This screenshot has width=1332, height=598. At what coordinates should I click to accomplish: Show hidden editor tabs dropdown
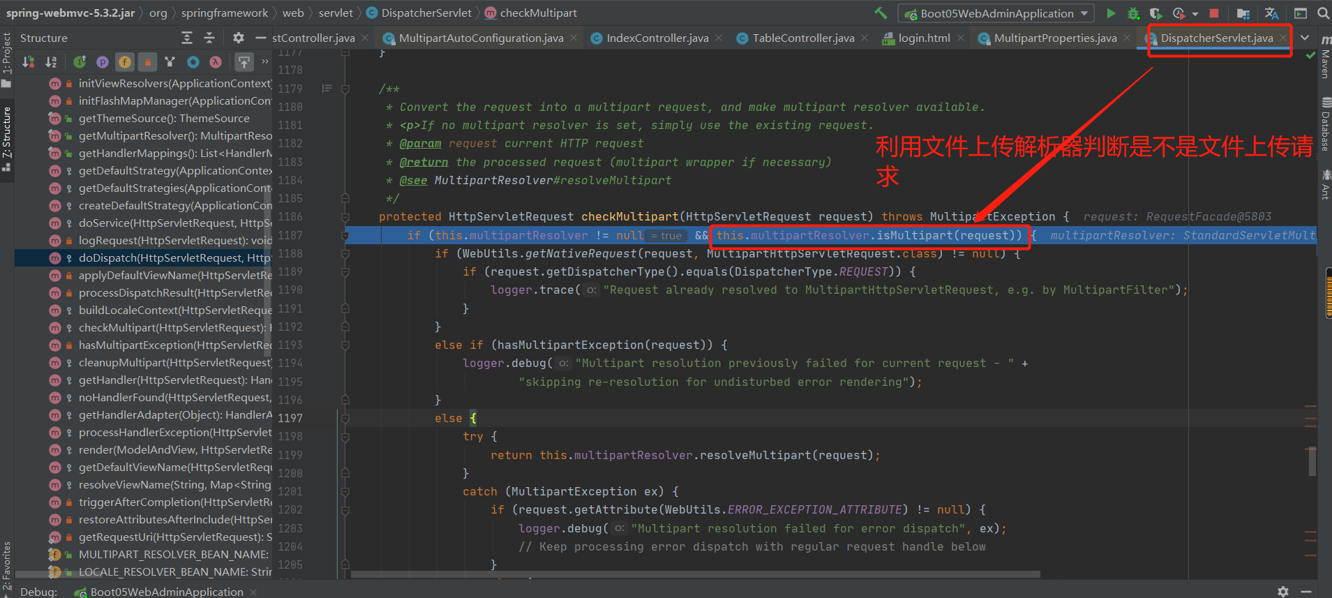[x=1305, y=38]
